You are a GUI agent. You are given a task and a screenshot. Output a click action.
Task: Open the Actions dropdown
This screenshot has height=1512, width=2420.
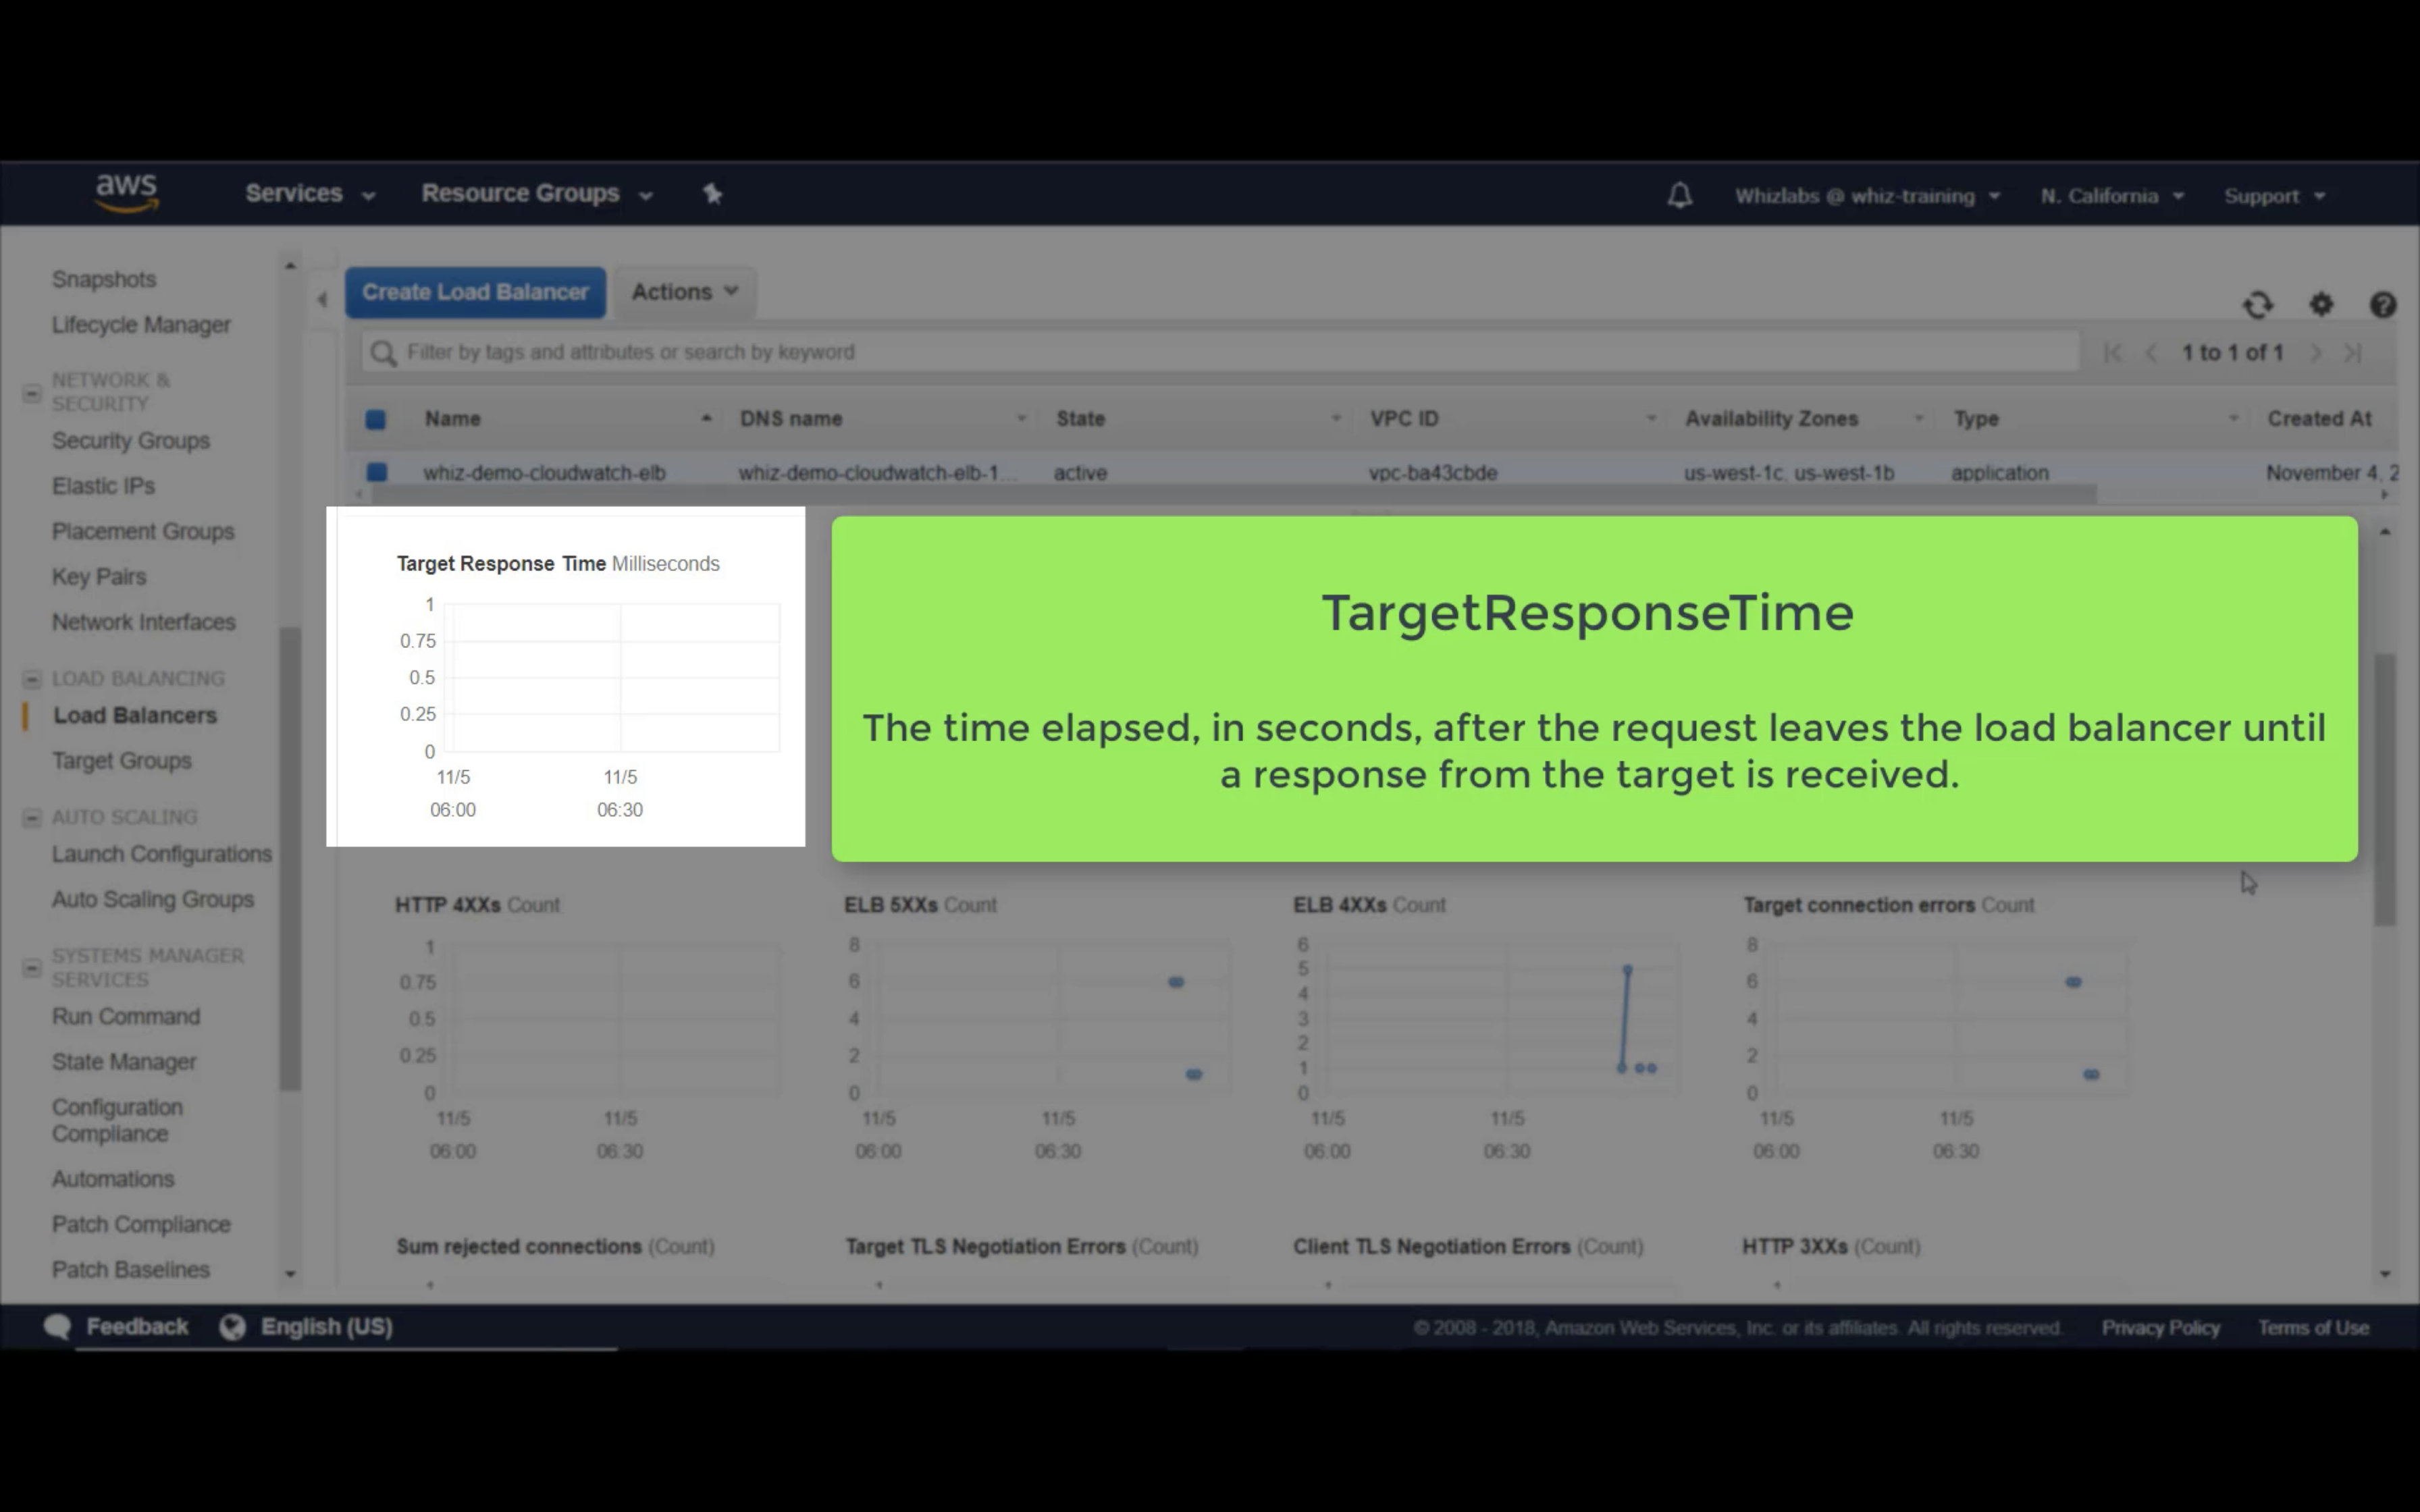click(x=684, y=292)
